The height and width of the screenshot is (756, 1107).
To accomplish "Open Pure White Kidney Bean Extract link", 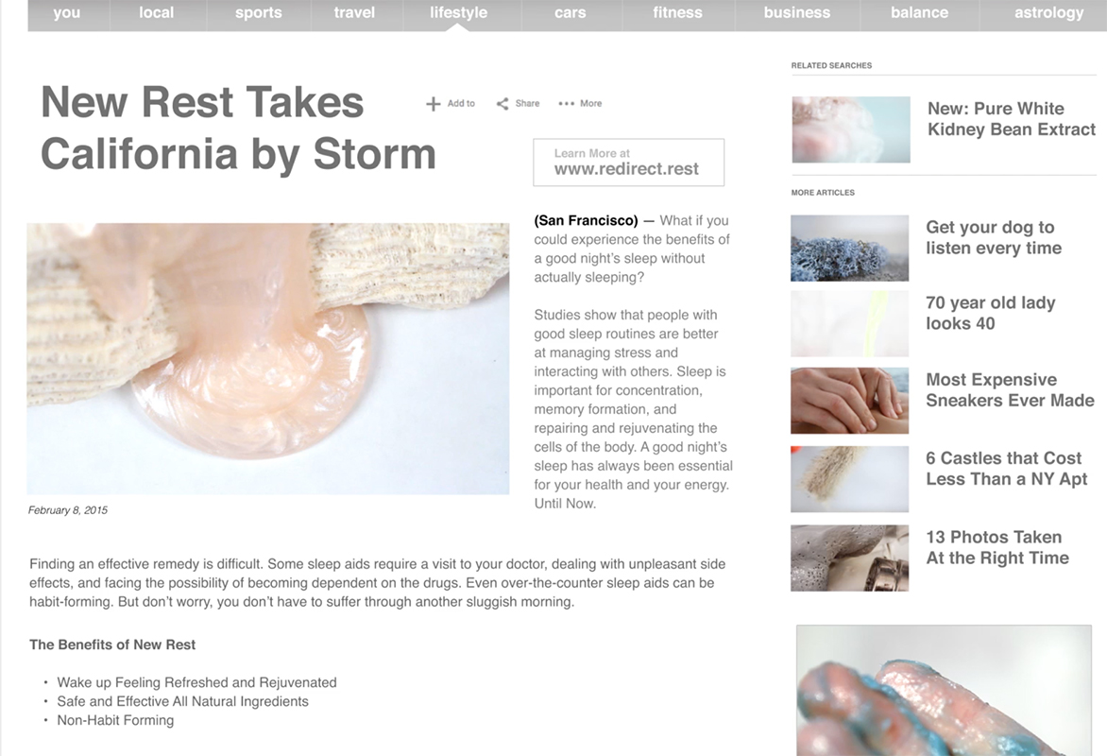I will (1011, 119).
